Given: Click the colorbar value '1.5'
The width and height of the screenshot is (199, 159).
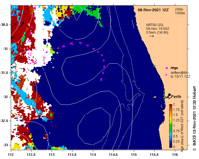Looking at the screenshot, I should point(175,115).
